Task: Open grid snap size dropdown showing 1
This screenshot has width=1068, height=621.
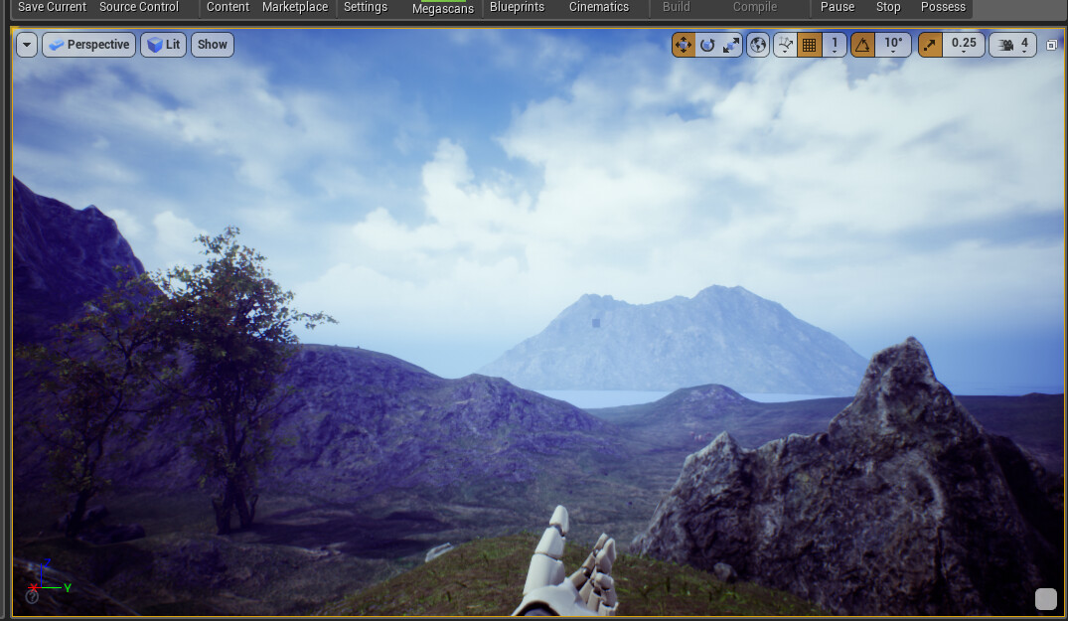Action: [835, 45]
